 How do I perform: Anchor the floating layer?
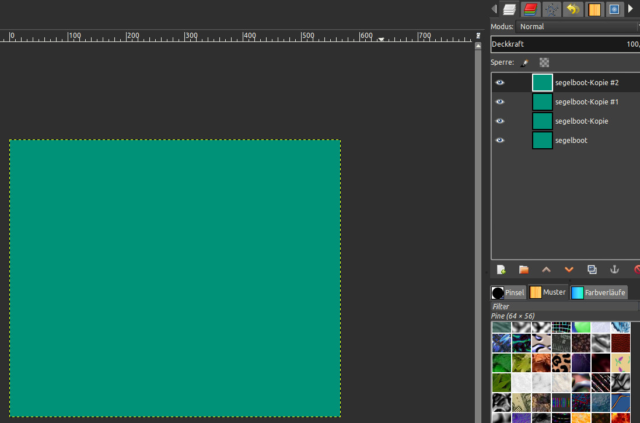pos(614,270)
